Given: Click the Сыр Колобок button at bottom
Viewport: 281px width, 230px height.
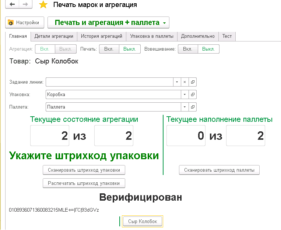Looking at the screenshot, I should pyautogui.click(x=143, y=222).
